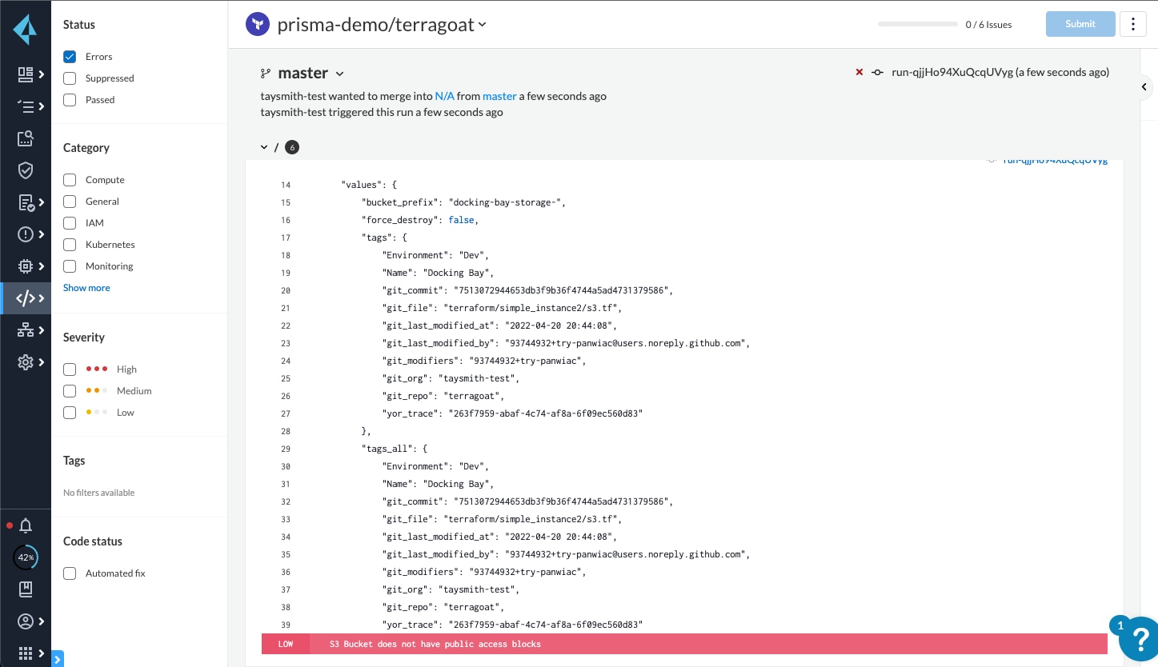
Task: Collapse the file path section with 6 issues
Action: pyautogui.click(x=264, y=147)
